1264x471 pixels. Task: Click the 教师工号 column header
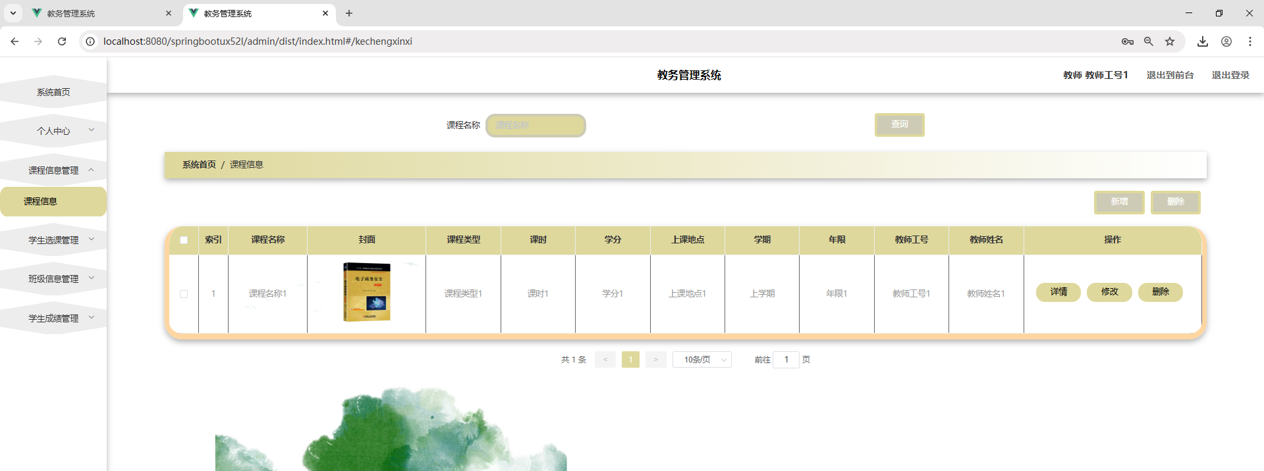pyautogui.click(x=912, y=240)
